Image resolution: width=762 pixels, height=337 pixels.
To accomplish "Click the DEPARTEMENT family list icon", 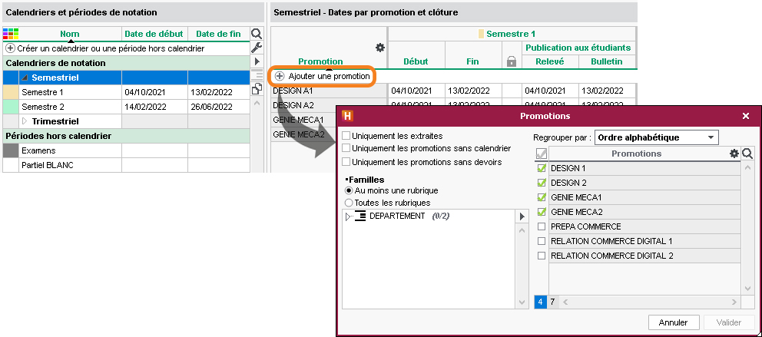I will pyautogui.click(x=359, y=216).
